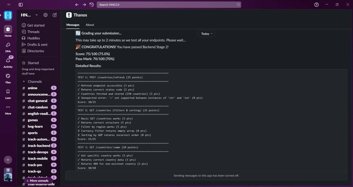
Task: Open the Files icon
Action: pyautogui.click(x=8, y=76)
